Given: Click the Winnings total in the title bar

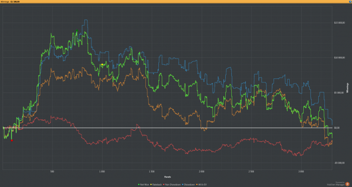Looking at the screenshot, I should (x=10, y=2).
